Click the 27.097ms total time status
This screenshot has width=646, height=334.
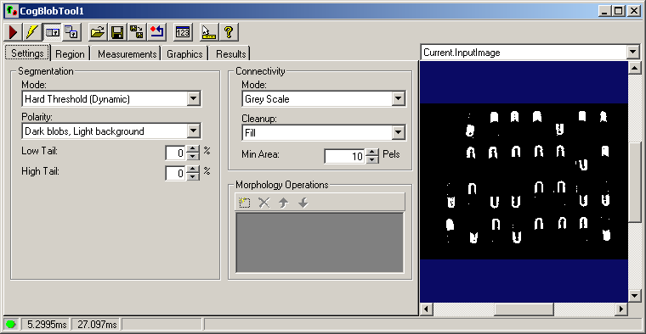(x=97, y=325)
